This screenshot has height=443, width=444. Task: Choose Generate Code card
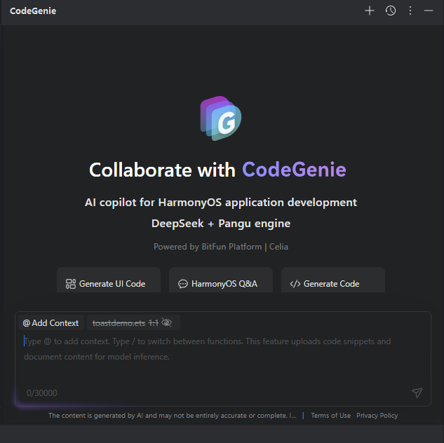tap(333, 280)
